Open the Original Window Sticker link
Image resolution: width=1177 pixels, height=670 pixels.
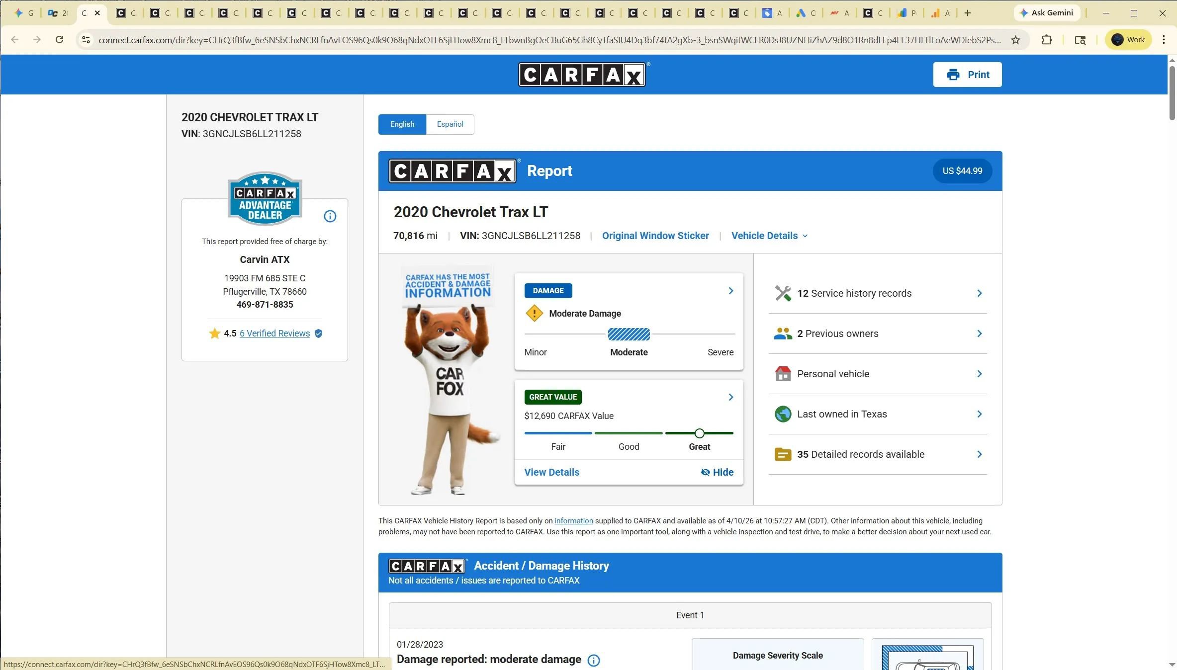pos(655,236)
